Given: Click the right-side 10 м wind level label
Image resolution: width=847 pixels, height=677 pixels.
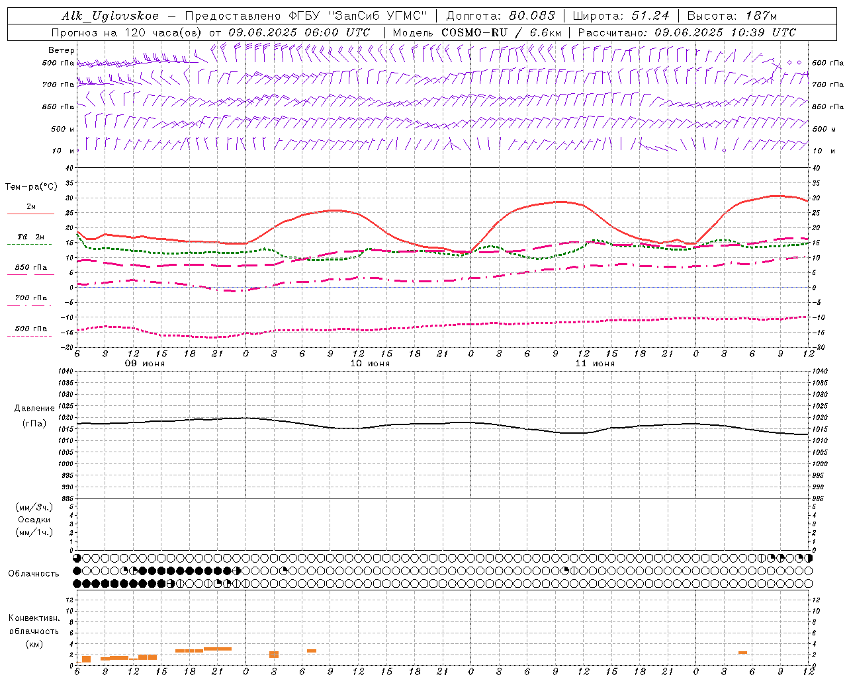Looking at the screenshot, I should pyautogui.click(x=825, y=151).
